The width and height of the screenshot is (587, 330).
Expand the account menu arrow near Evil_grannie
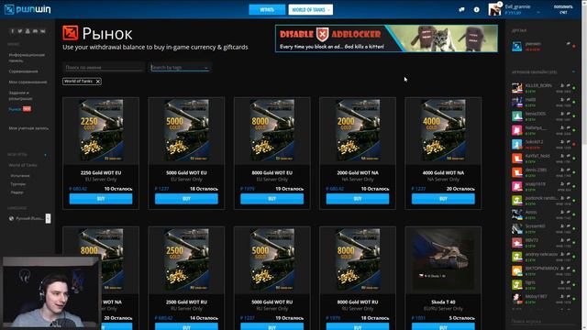click(538, 12)
